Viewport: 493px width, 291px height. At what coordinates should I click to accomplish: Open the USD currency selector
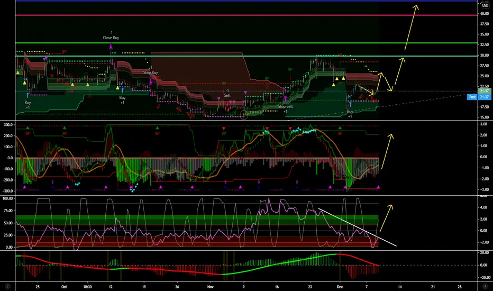click(x=485, y=5)
